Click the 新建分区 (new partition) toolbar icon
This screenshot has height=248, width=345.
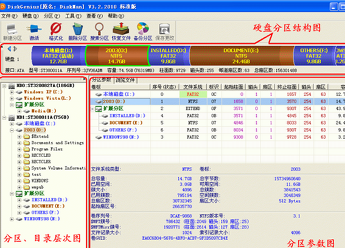click(12, 32)
